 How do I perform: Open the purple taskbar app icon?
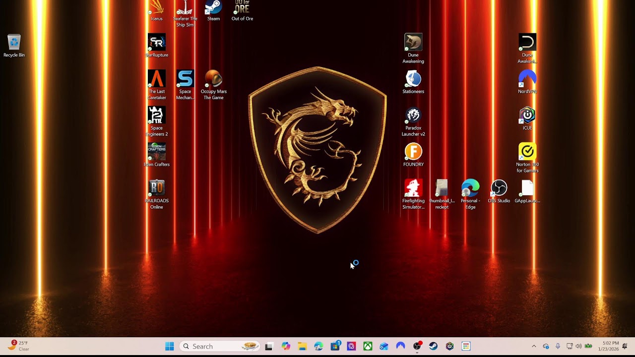click(352, 346)
